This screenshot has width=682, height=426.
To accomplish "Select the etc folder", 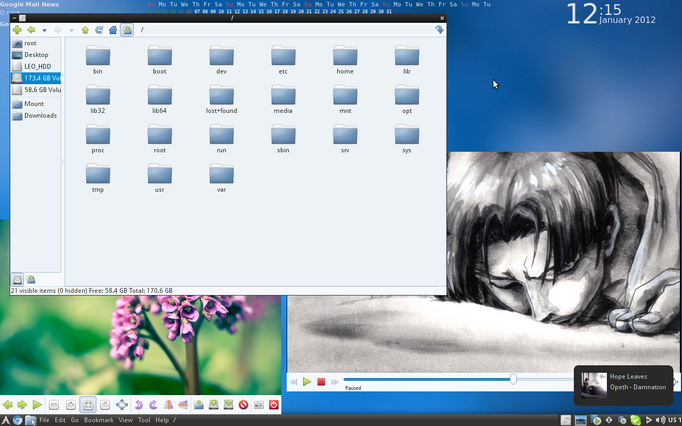I will click(x=283, y=60).
